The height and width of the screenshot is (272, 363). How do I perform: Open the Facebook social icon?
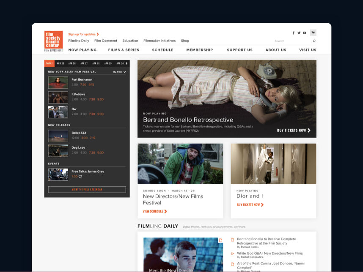pos(294,33)
